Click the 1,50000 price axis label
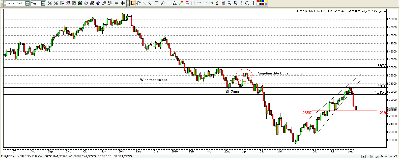 392,19
